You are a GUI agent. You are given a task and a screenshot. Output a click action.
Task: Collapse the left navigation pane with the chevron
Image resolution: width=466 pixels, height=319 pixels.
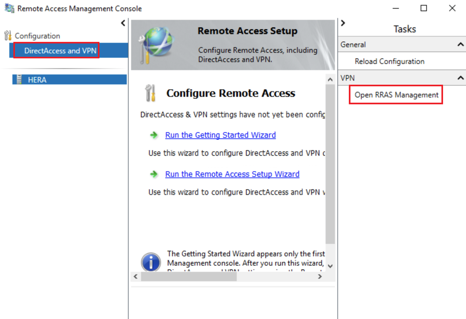pyautogui.click(x=123, y=23)
